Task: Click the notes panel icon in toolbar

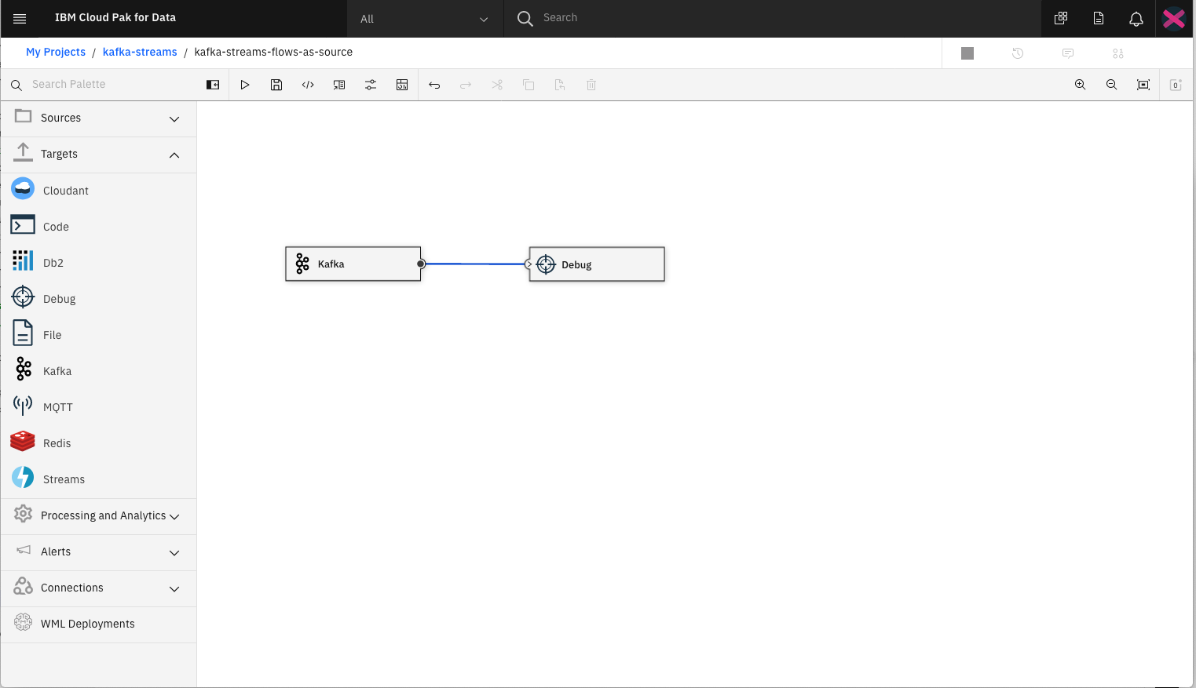Action: point(339,85)
